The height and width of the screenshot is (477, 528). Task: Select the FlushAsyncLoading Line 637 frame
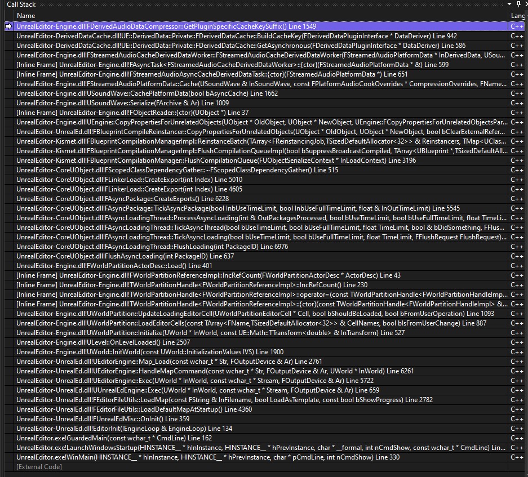[x=261, y=256]
